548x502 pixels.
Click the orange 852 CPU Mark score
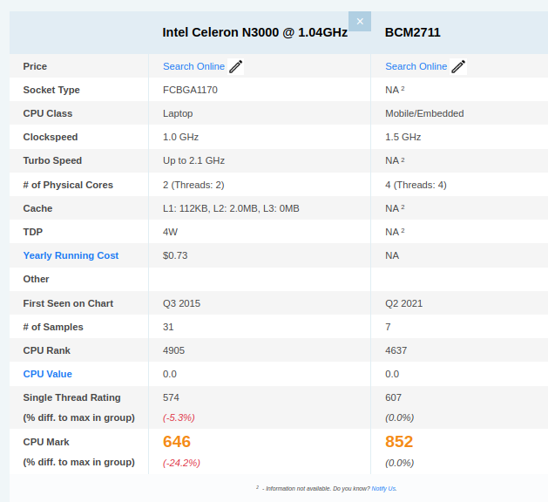tap(399, 441)
